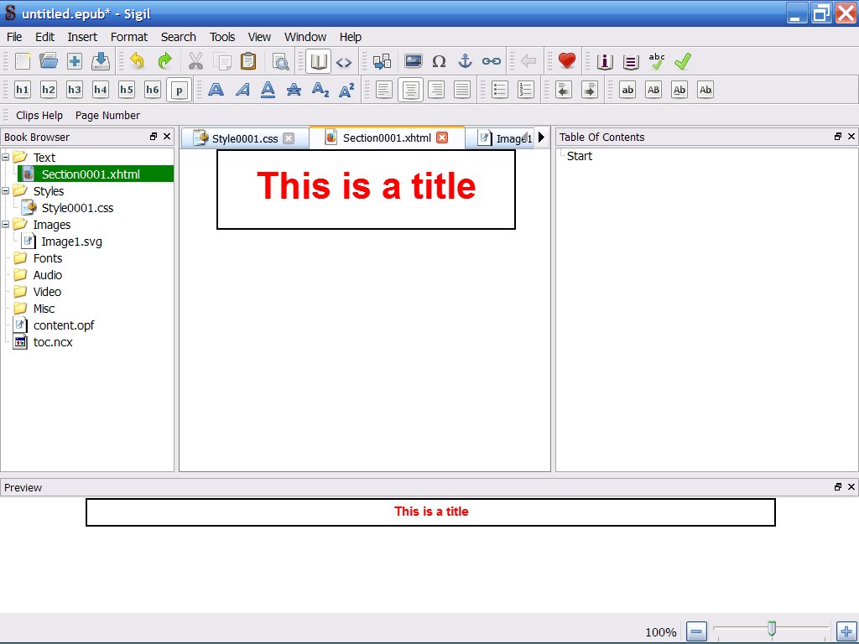The width and height of the screenshot is (859, 644).
Task: Collapse the Styles folder
Action: pyautogui.click(x=6, y=191)
